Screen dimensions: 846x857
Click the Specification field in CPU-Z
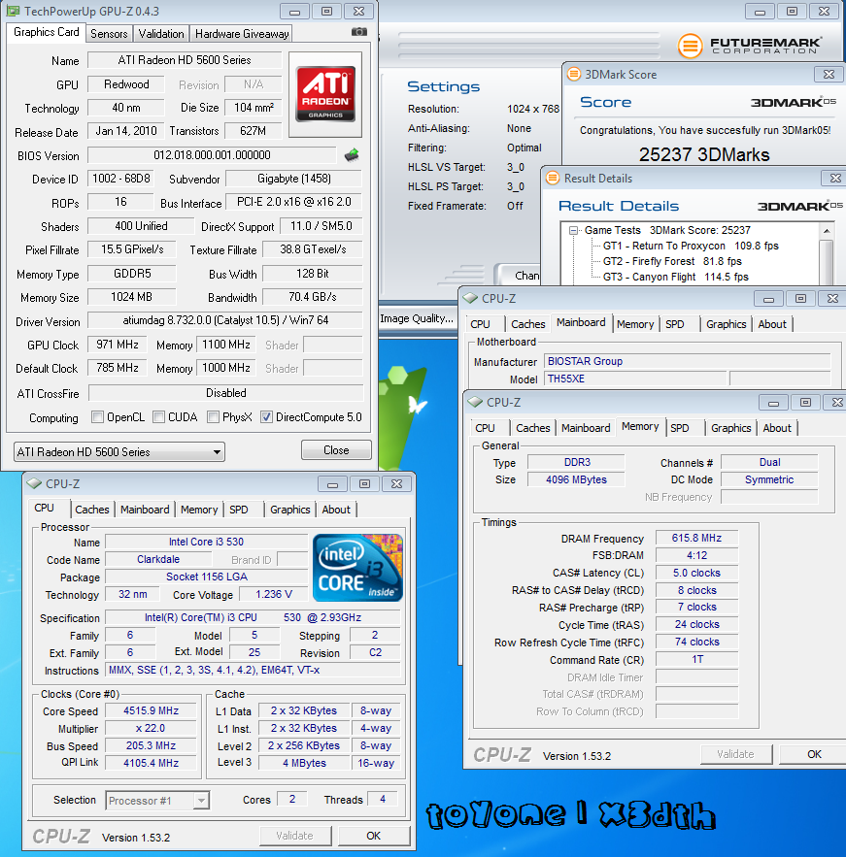[253, 617]
